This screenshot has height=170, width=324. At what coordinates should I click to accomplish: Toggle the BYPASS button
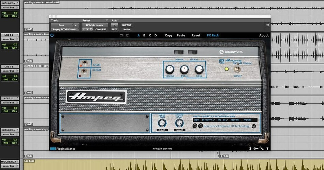(127, 25)
